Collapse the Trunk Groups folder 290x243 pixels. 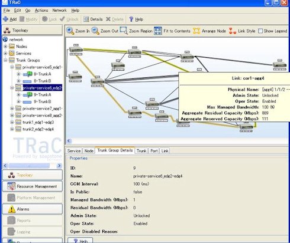point(5,60)
